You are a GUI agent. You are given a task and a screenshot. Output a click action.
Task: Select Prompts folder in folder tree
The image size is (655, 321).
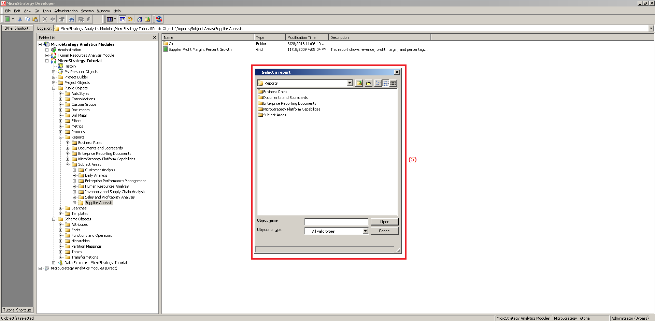pos(78,132)
